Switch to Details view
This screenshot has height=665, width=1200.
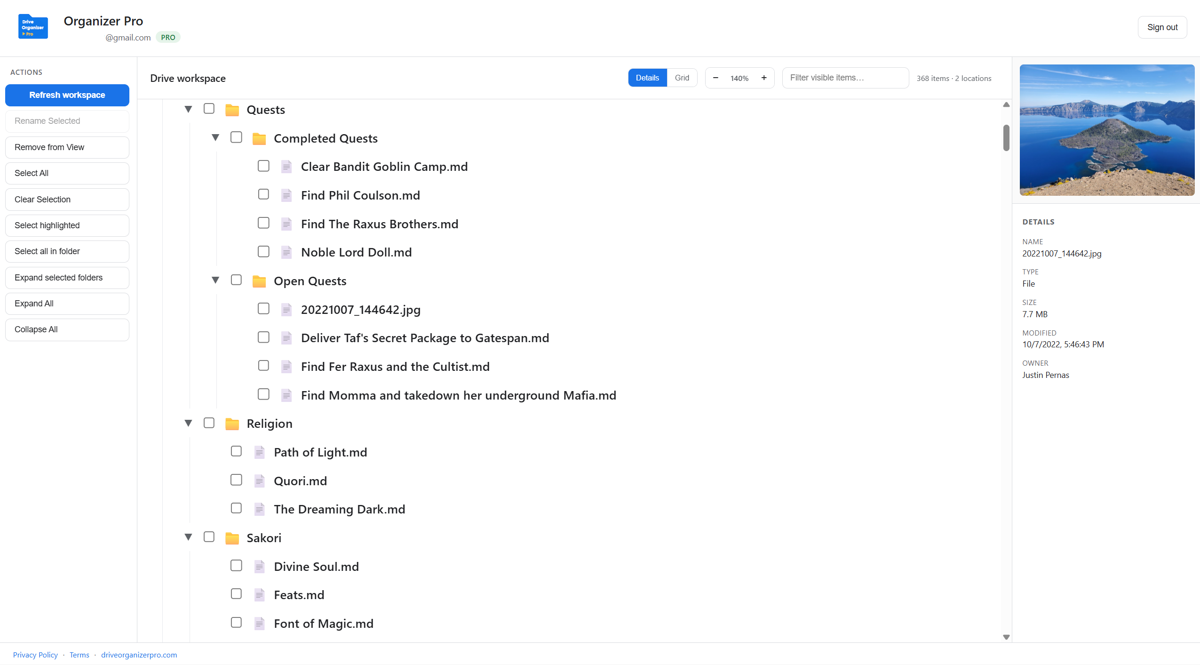[x=647, y=78]
